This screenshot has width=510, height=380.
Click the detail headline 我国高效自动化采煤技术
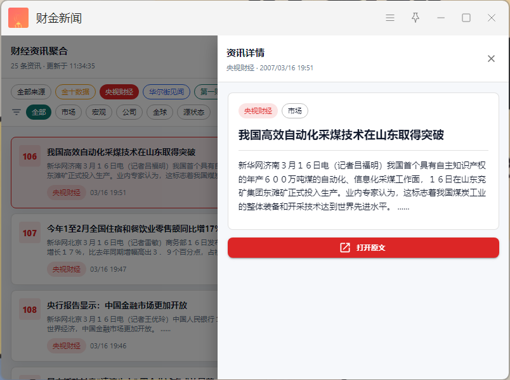(x=341, y=135)
